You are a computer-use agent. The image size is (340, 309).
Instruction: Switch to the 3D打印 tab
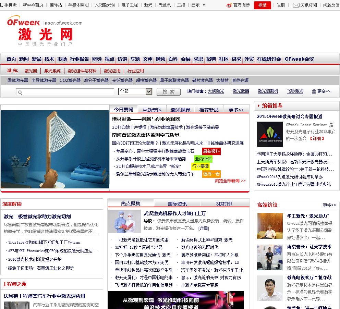[x=224, y=204]
